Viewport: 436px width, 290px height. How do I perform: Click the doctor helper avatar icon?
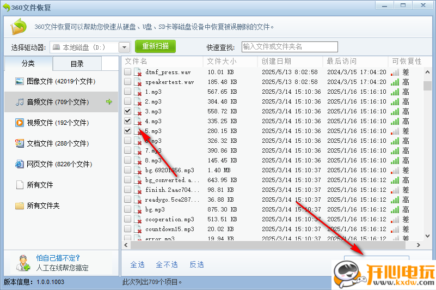[23, 263]
